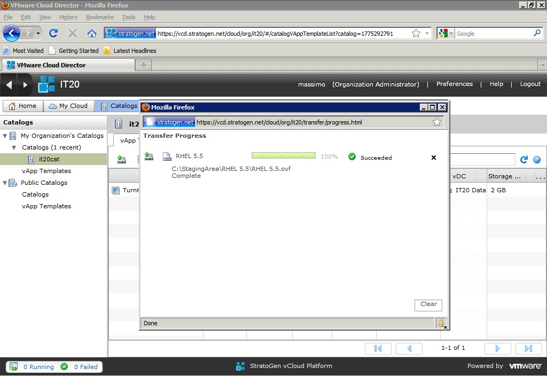Go to next page of results
Image resolution: width=547 pixels, height=376 pixels.
point(497,348)
